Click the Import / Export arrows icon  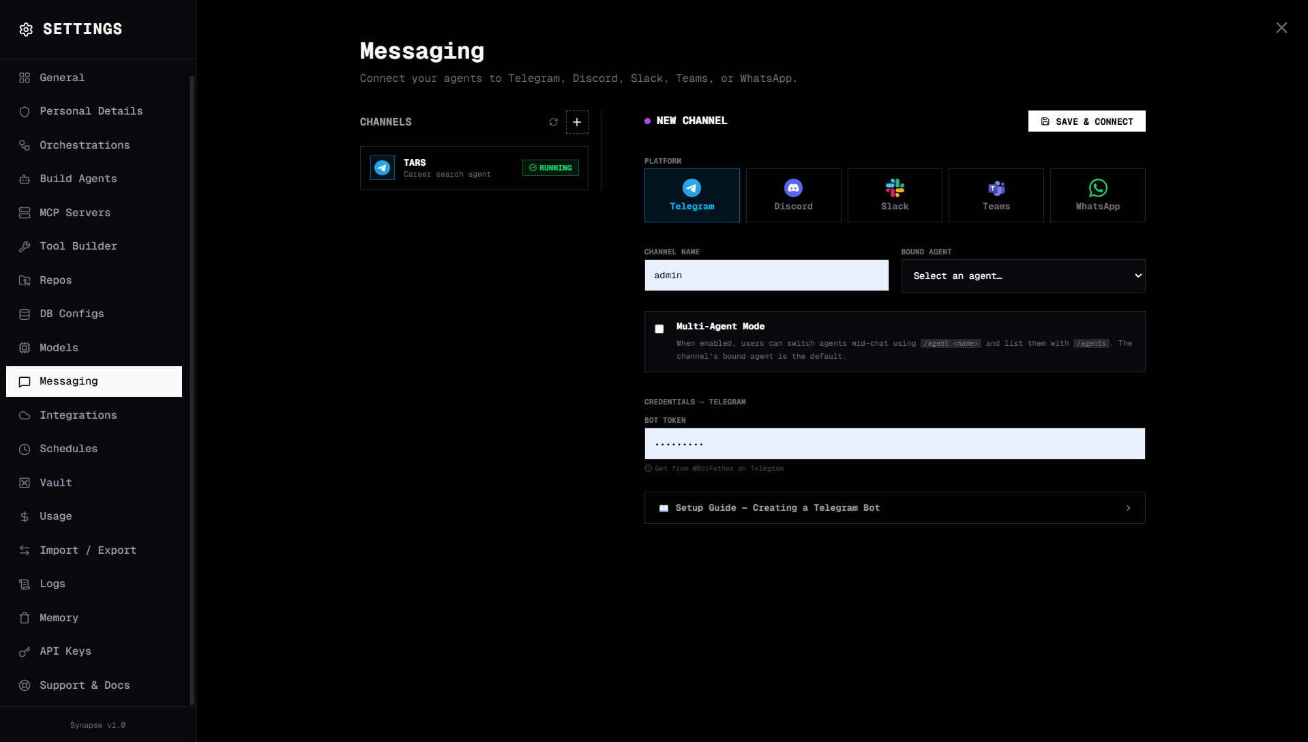(25, 550)
